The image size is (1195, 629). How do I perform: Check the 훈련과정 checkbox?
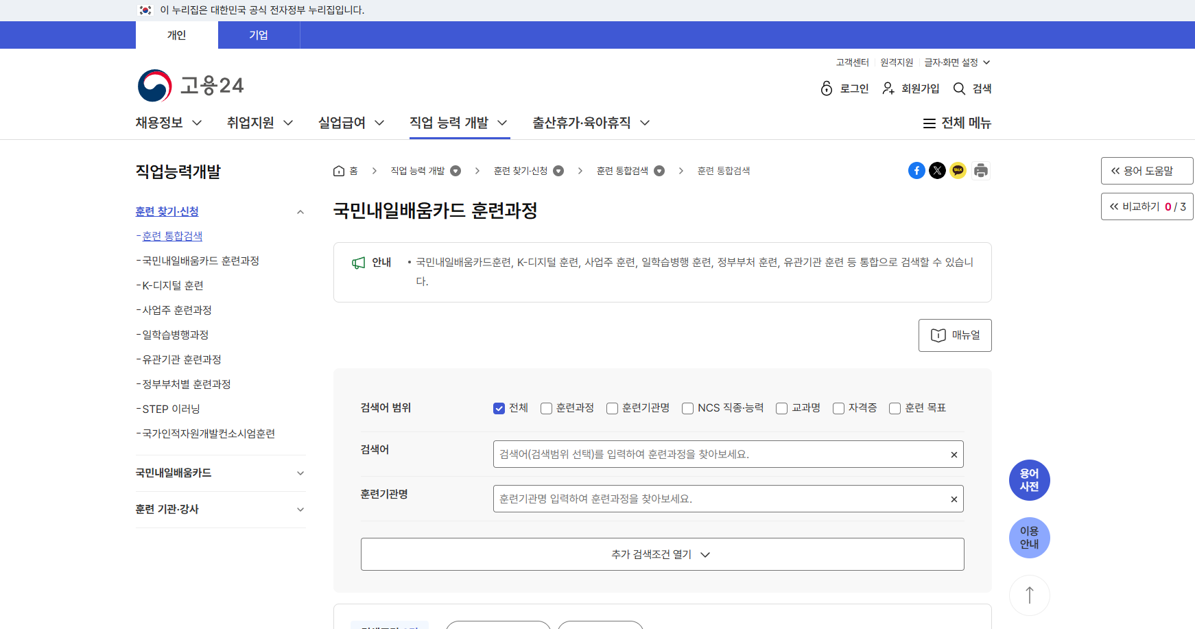pos(547,408)
